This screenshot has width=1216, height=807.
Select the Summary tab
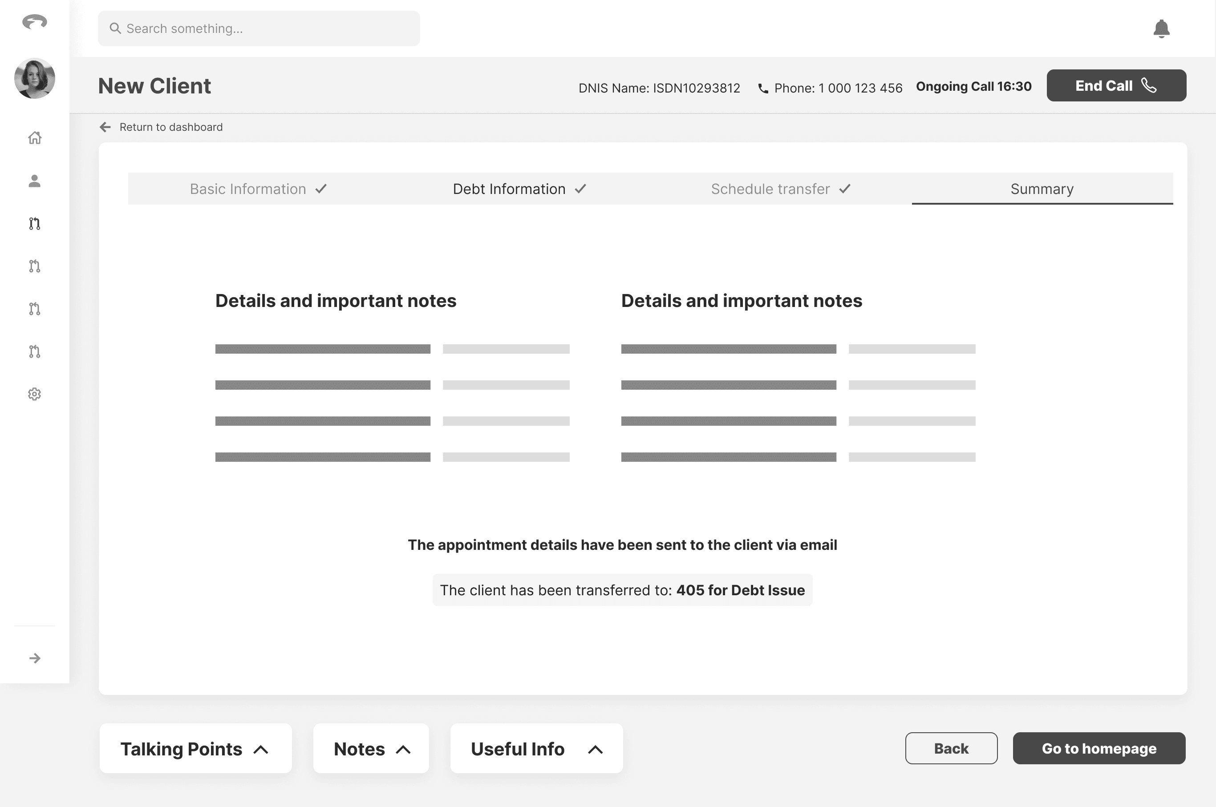tap(1042, 189)
